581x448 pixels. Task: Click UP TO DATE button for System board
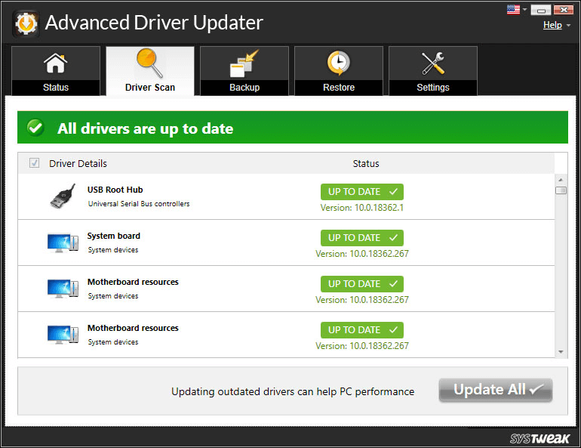[x=361, y=238]
